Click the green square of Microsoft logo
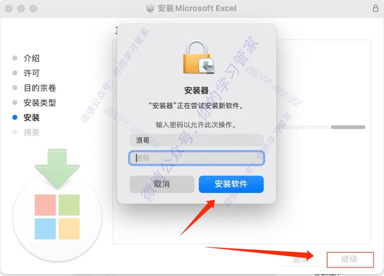Image resolution: width=384 pixels, height=276 pixels. [x=69, y=205]
